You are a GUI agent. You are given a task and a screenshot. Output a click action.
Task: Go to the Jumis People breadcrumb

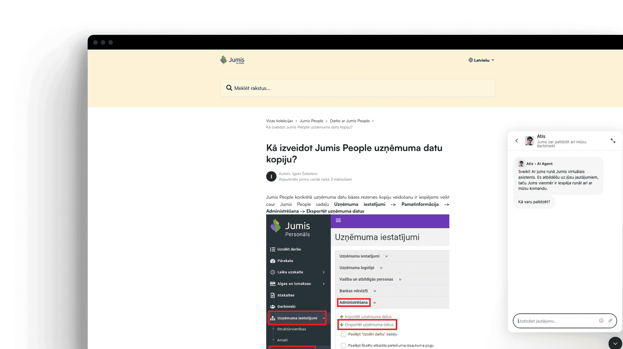pyautogui.click(x=311, y=121)
